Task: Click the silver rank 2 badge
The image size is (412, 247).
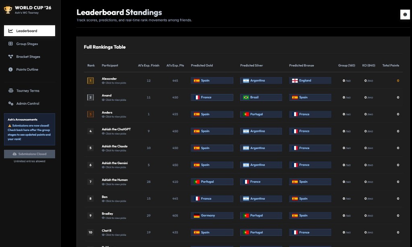Action: click(91, 98)
